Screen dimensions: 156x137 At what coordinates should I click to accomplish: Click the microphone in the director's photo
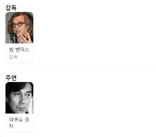(x=14, y=38)
